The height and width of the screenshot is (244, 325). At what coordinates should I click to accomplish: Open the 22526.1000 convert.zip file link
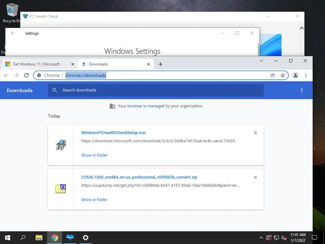coord(139,177)
